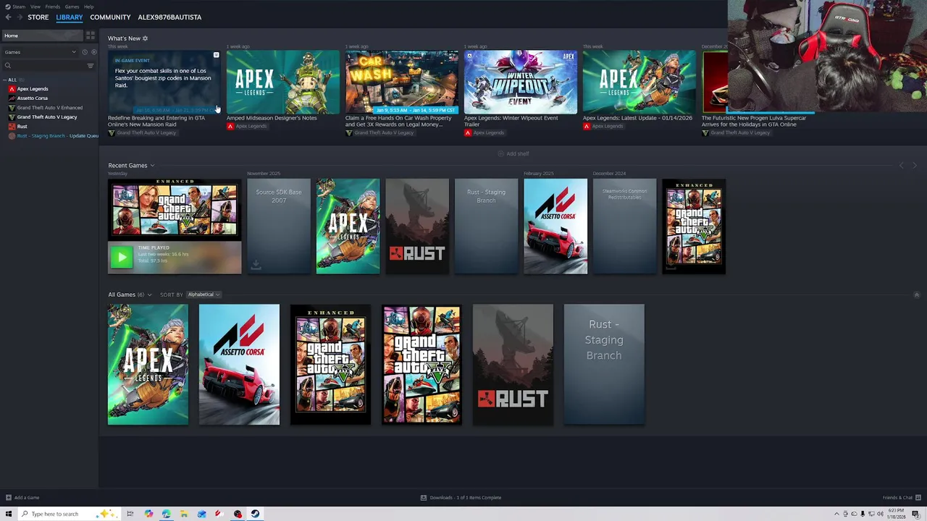
Task: Open Assetto Corsa cover in All Games
Action: (239, 365)
